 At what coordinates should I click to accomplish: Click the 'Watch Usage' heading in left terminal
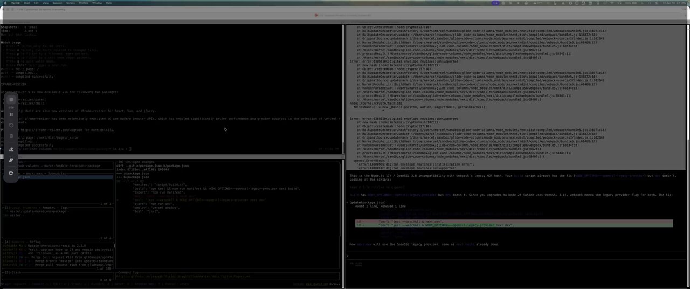pyautogui.click(x=11, y=42)
